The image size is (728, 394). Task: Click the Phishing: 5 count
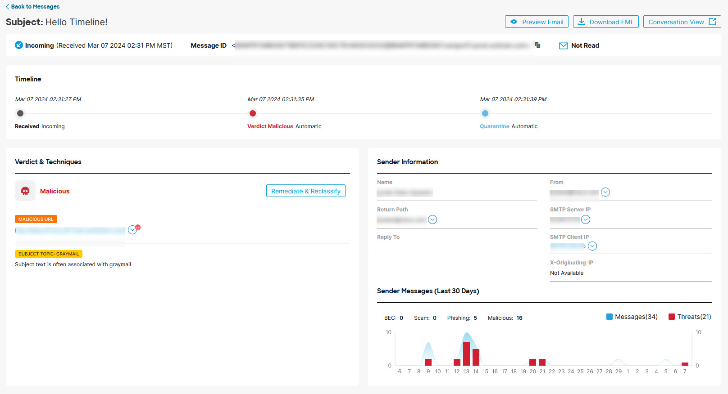[462, 318]
